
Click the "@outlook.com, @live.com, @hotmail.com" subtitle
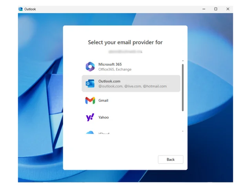(133, 86)
